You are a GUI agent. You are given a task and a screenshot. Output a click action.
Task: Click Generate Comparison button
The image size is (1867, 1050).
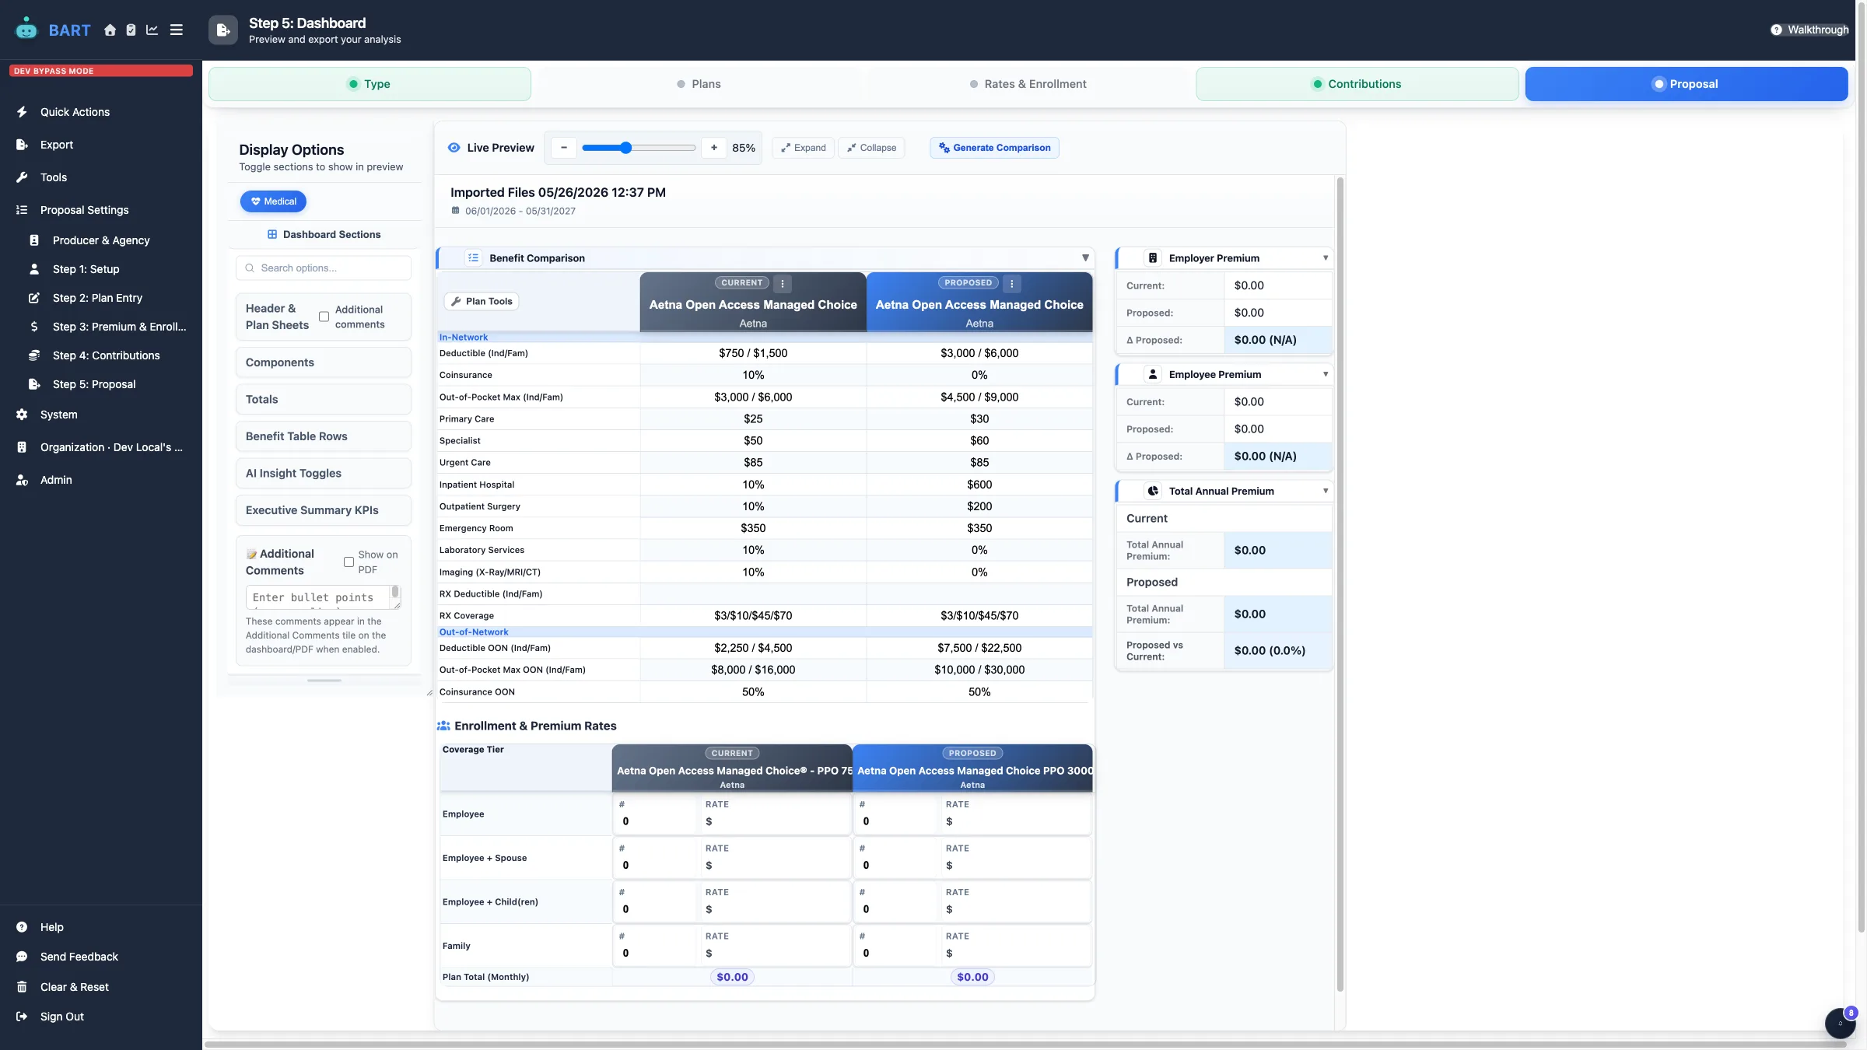click(x=994, y=148)
